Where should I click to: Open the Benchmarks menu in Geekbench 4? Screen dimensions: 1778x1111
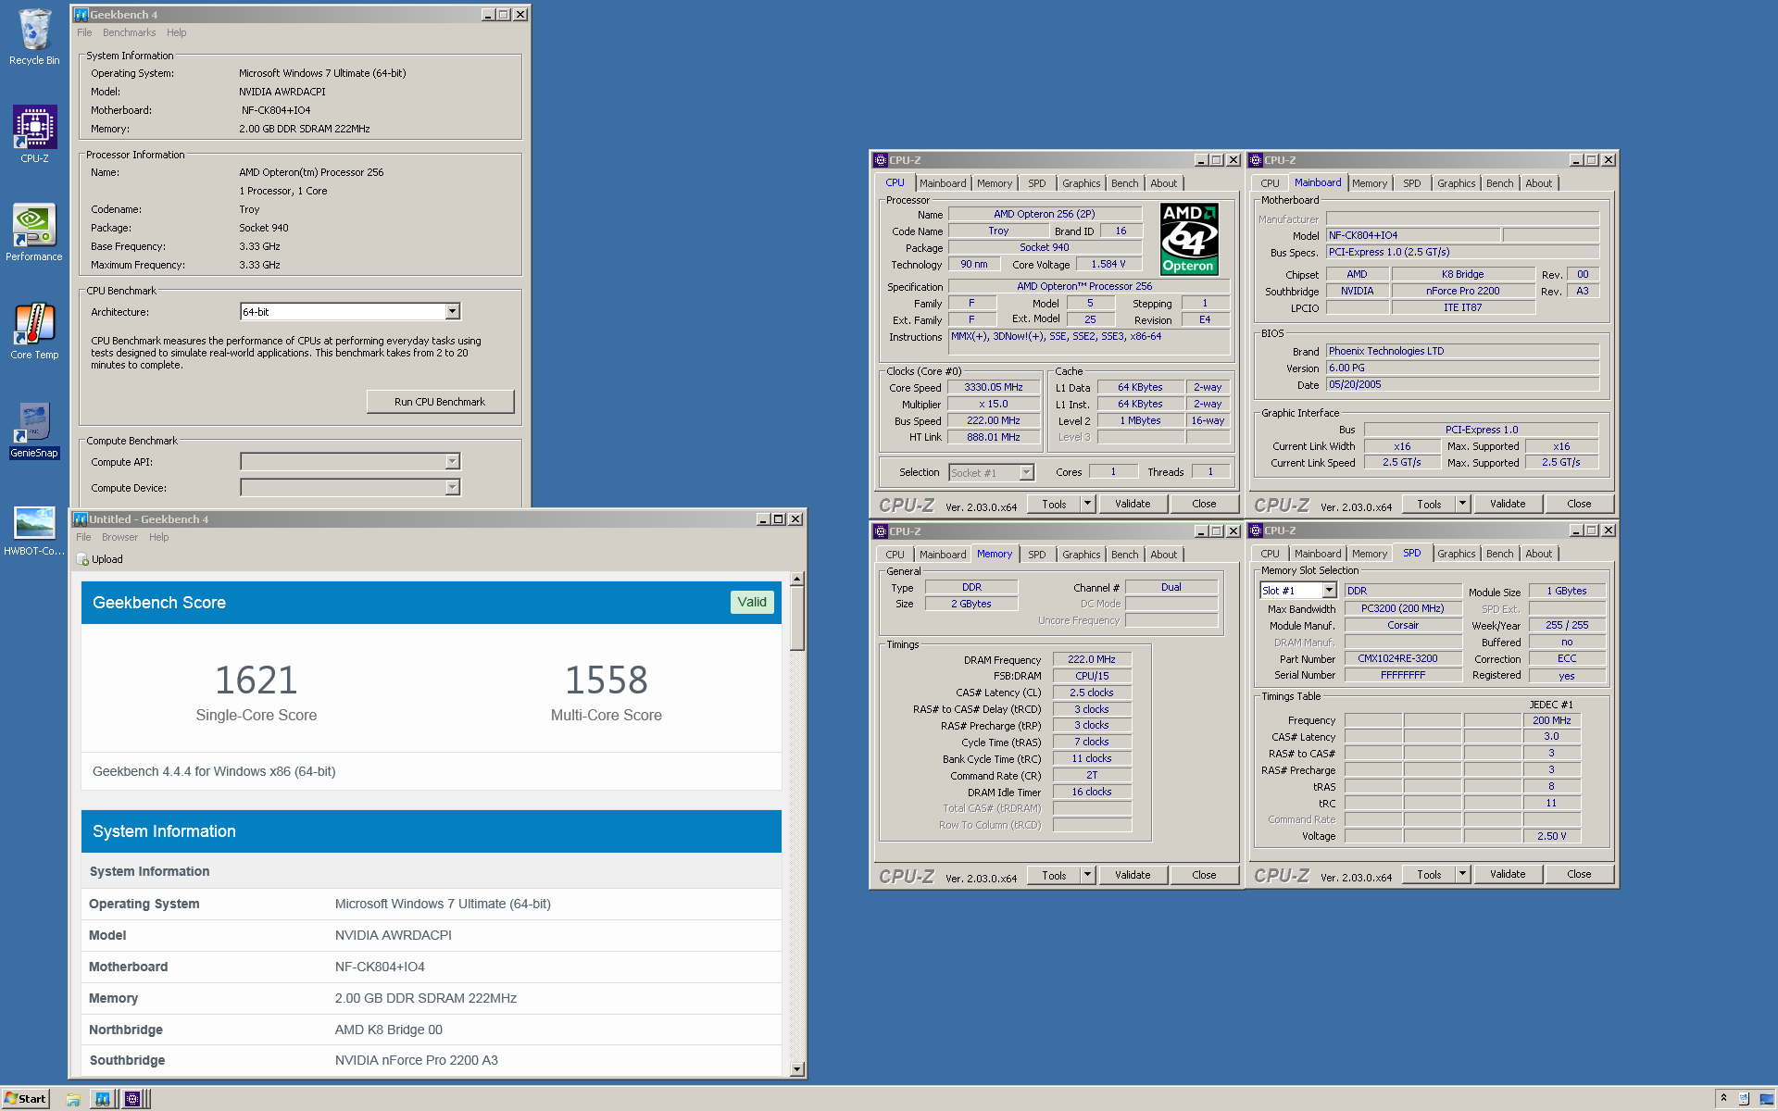tap(129, 32)
